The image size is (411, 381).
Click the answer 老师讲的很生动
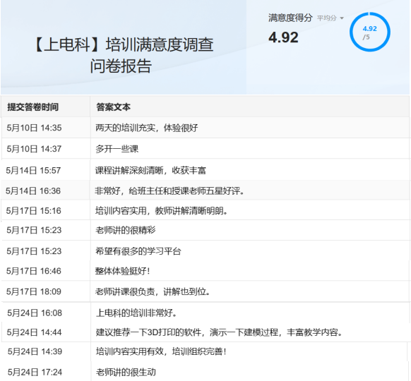pyautogui.click(x=126, y=372)
